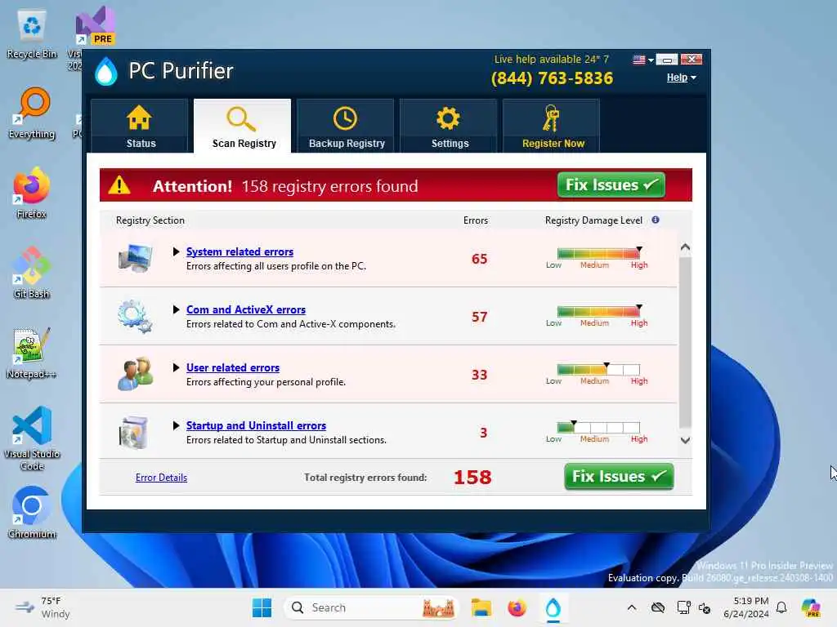Go to the Settings tab
The height and width of the screenshot is (627, 837).
click(x=449, y=126)
